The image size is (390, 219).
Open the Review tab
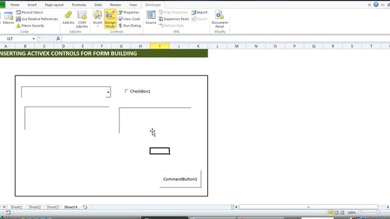click(x=115, y=5)
